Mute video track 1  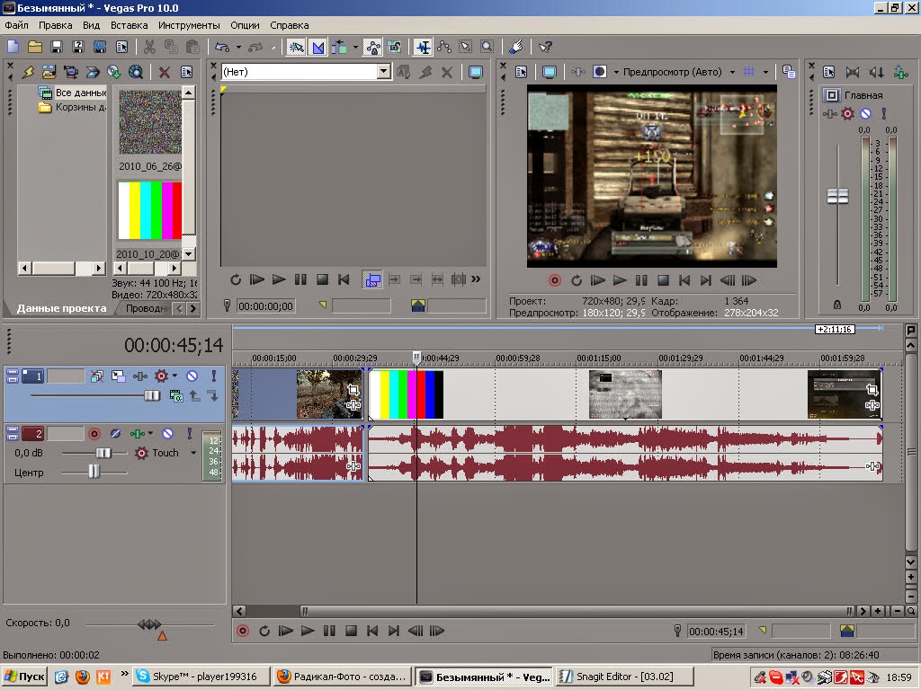[192, 376]
